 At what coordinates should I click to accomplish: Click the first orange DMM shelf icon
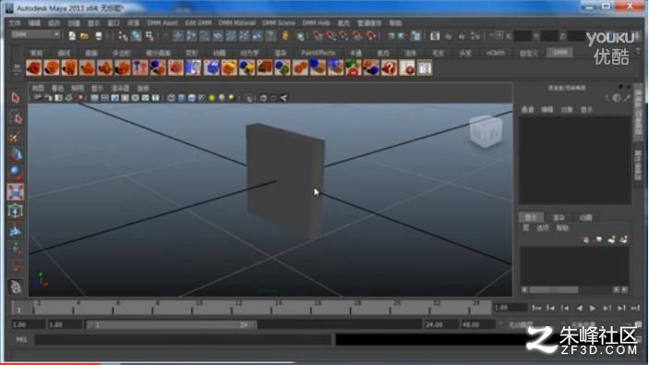tap(34, 68)
